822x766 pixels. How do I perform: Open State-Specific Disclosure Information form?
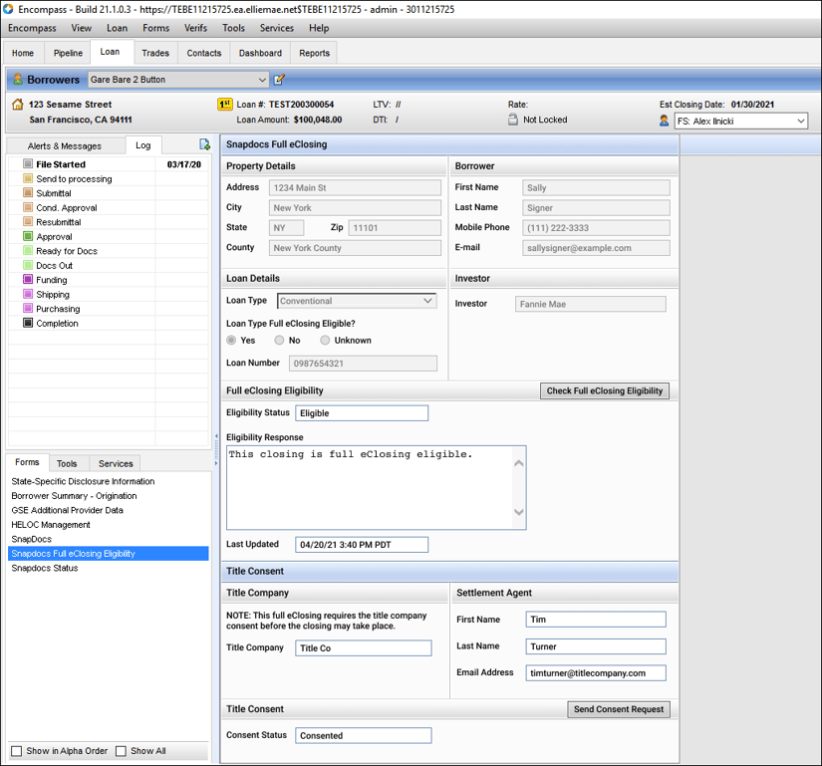[x=83, y=481]
